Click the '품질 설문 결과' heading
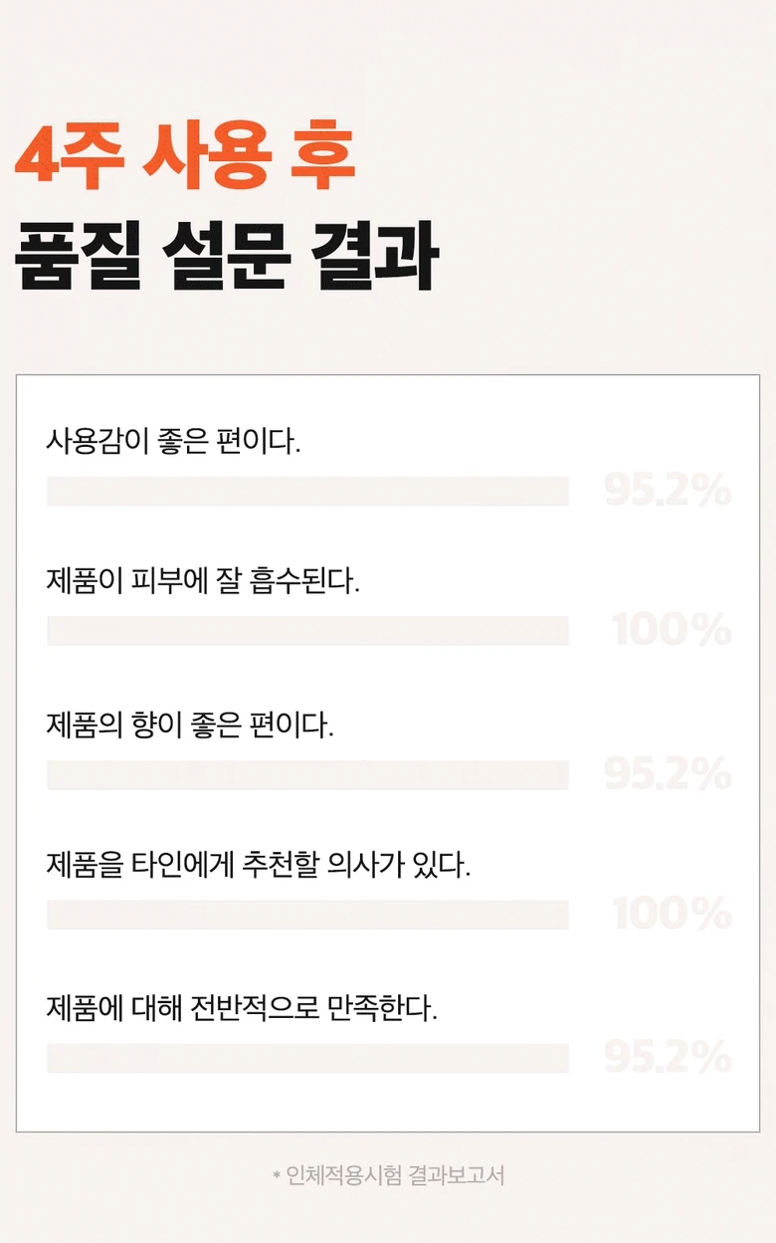The image size is (776, 1243). tap(225, 257)
